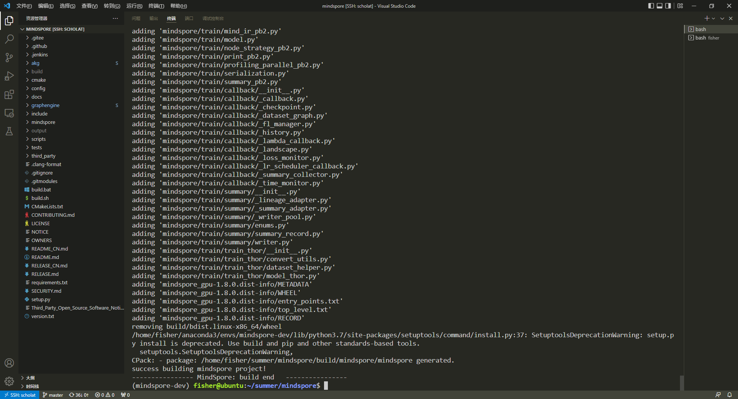
Task: Expand the .gitee folder
Action: point(71,38)
